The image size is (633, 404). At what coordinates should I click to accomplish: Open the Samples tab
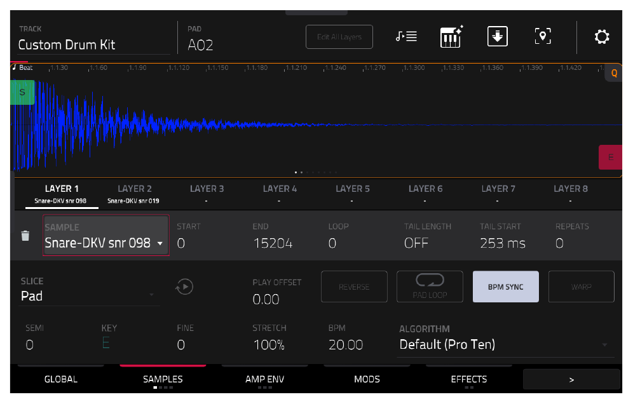pos(163,379)
